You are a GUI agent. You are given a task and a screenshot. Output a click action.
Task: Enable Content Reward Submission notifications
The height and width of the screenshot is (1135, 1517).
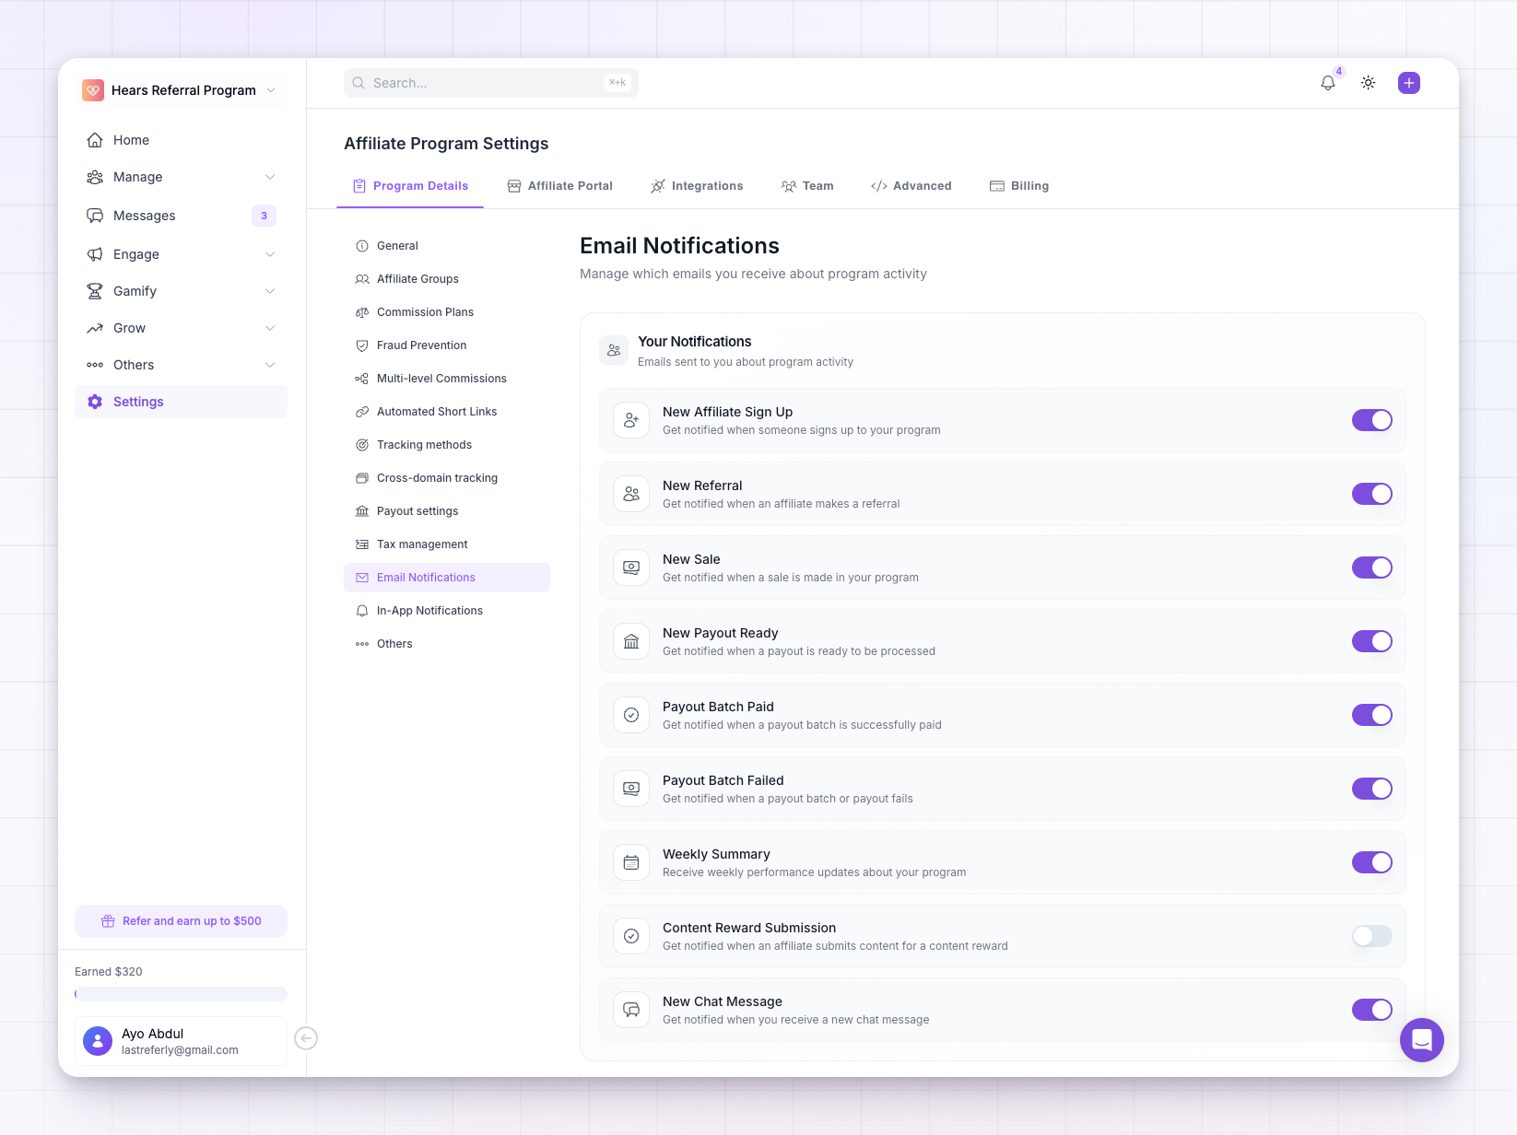[1372, 936]
